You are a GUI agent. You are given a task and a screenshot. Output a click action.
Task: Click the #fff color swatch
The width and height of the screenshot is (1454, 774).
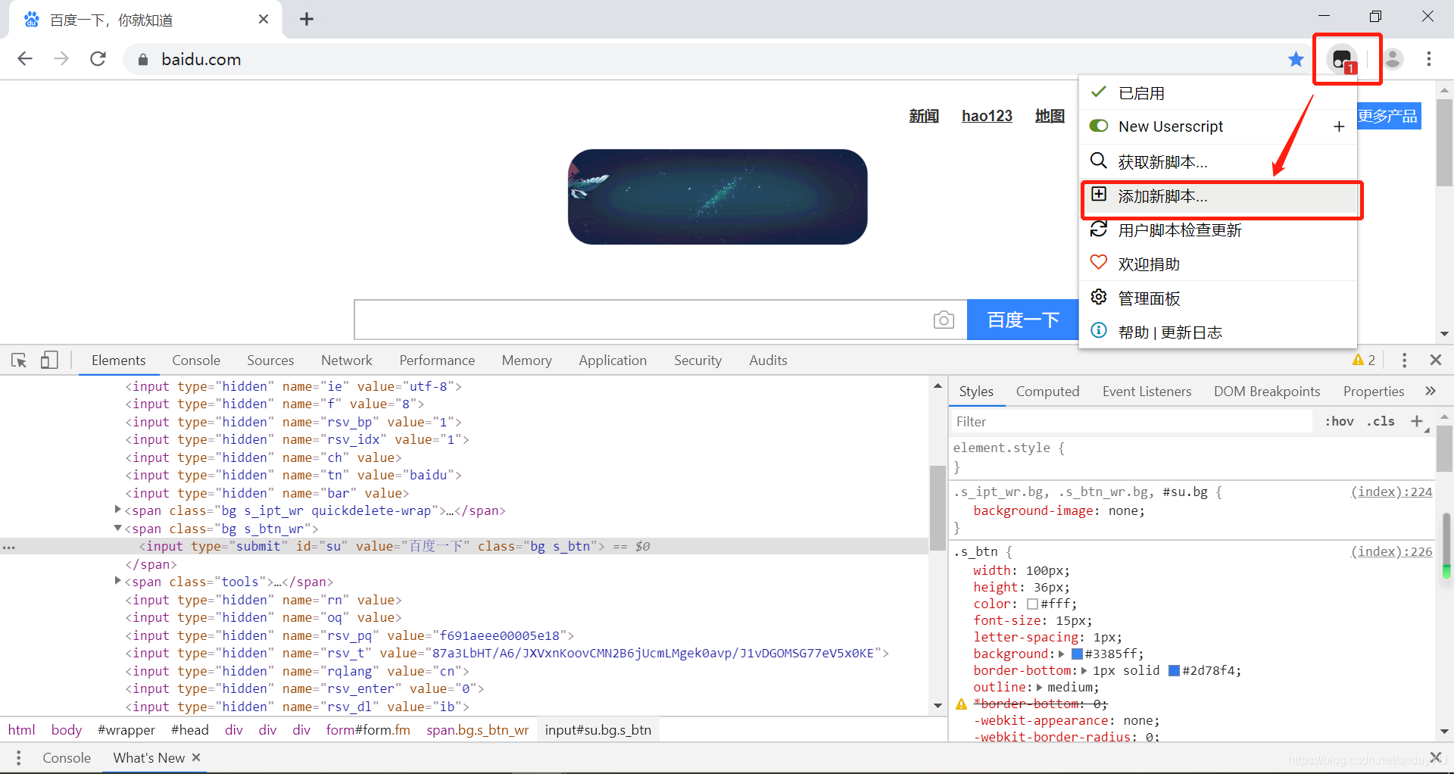coord(1032,604)
